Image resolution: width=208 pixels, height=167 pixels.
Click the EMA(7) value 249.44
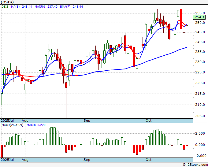78,7
